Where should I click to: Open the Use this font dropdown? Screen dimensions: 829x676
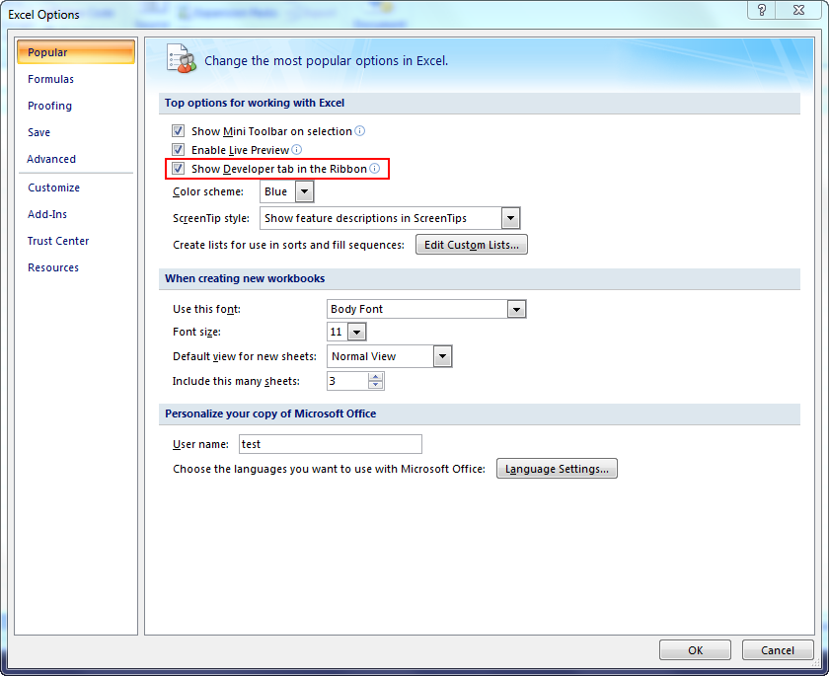(516, 309)
